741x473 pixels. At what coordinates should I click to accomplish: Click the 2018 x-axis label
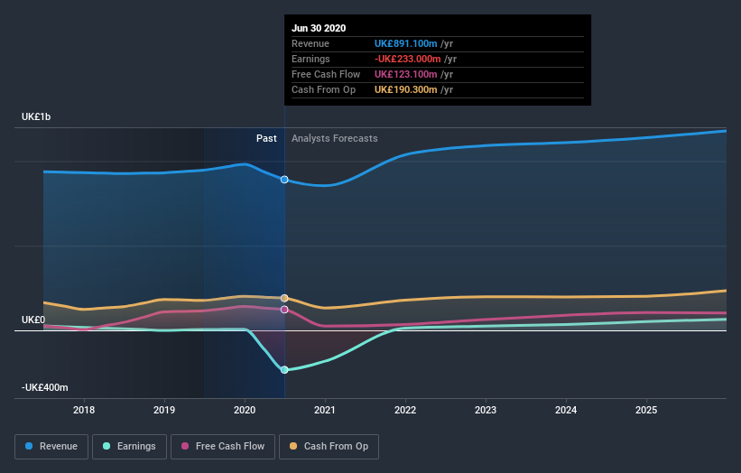pyautogui.click(x=84, y=410)
